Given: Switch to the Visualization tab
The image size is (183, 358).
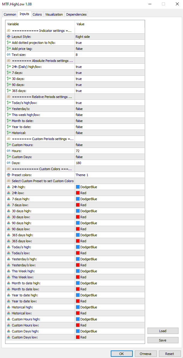Looking at the screenshot, I should (54, 14).
